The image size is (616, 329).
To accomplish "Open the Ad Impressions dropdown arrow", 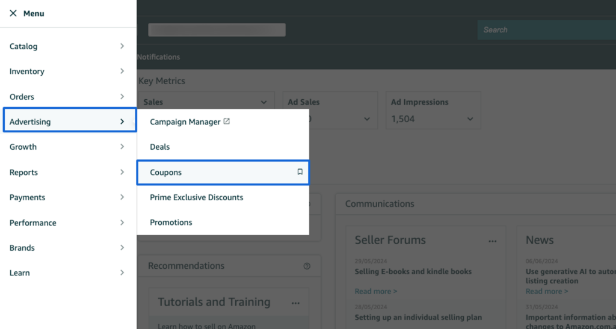I will coord(470,119).
